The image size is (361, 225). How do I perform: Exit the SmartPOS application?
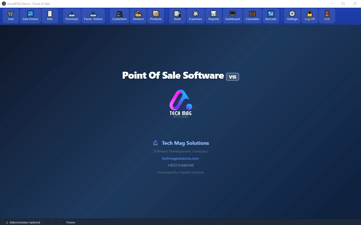pyautogui.click(x=327, y=16)
